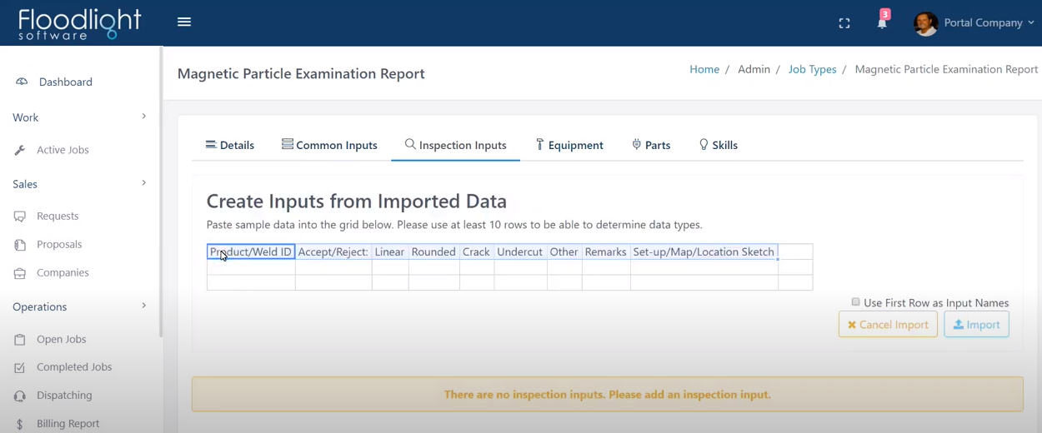
Task: Click the Billing Report dollar icon
Action: (x=20, y=424)
